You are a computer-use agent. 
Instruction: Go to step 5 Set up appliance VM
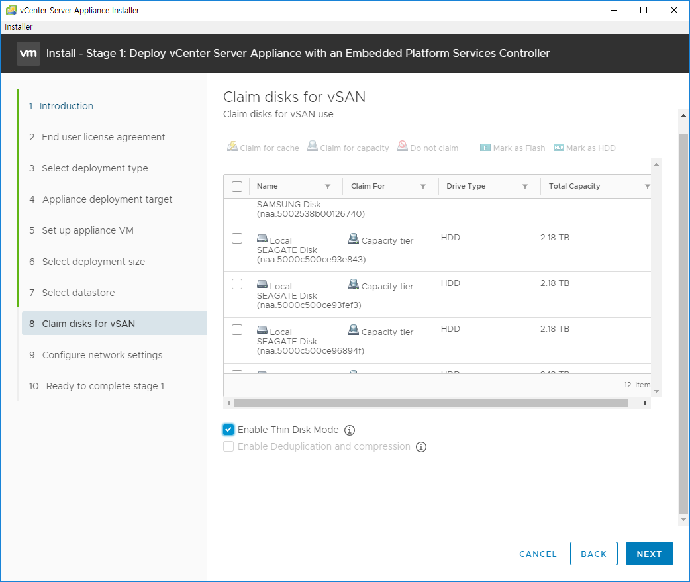81,230
